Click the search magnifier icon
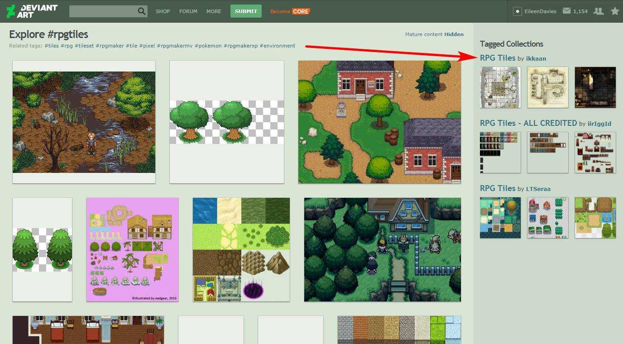The height and width of the screenshot is (344, 623). 142,11
